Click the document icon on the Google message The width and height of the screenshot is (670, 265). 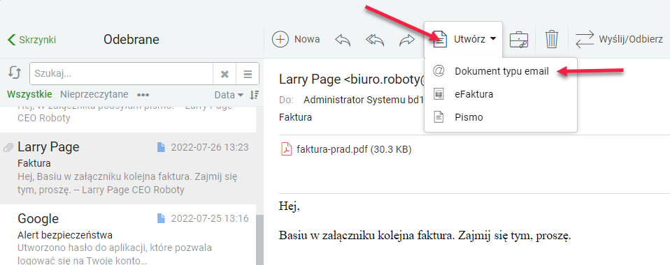pos(161,218)
